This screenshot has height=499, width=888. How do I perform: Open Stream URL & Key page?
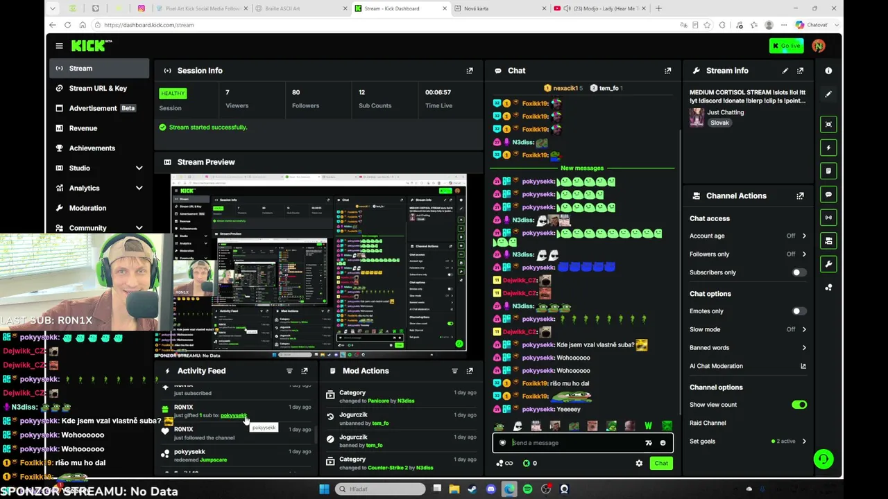click(x=99, y=89)
